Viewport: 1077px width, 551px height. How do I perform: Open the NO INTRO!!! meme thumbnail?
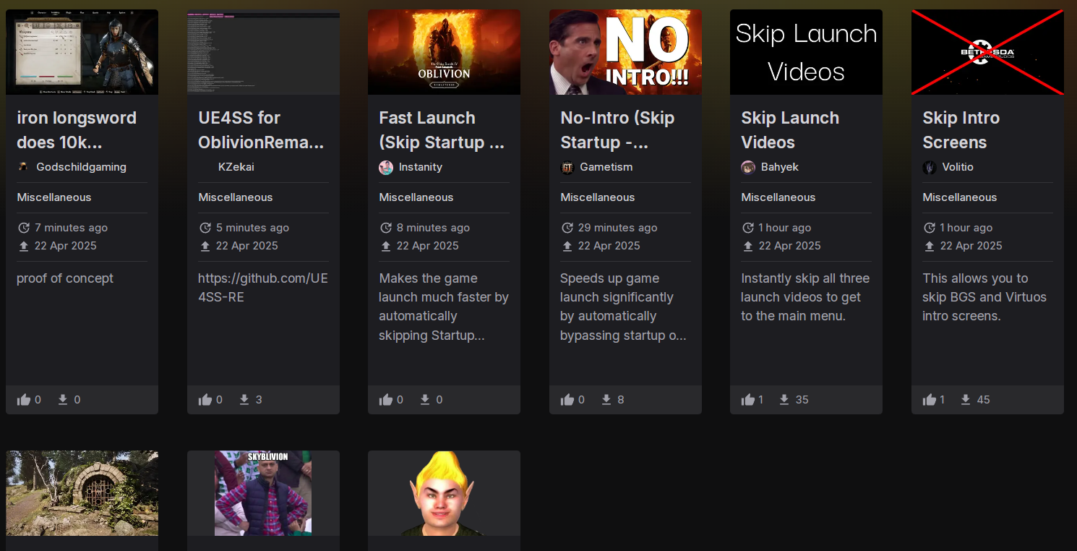(625, 52)
